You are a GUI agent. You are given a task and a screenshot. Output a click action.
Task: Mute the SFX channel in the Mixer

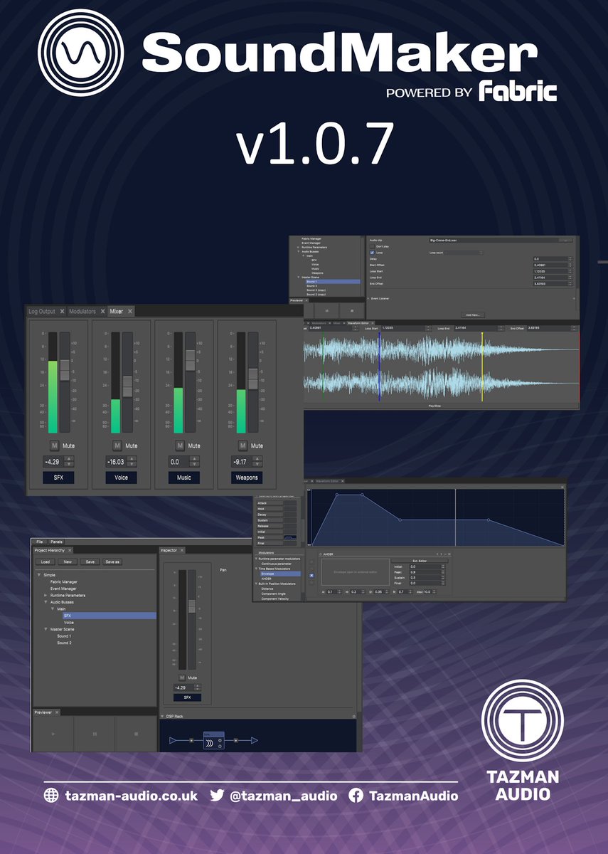[x=55, y=446]
